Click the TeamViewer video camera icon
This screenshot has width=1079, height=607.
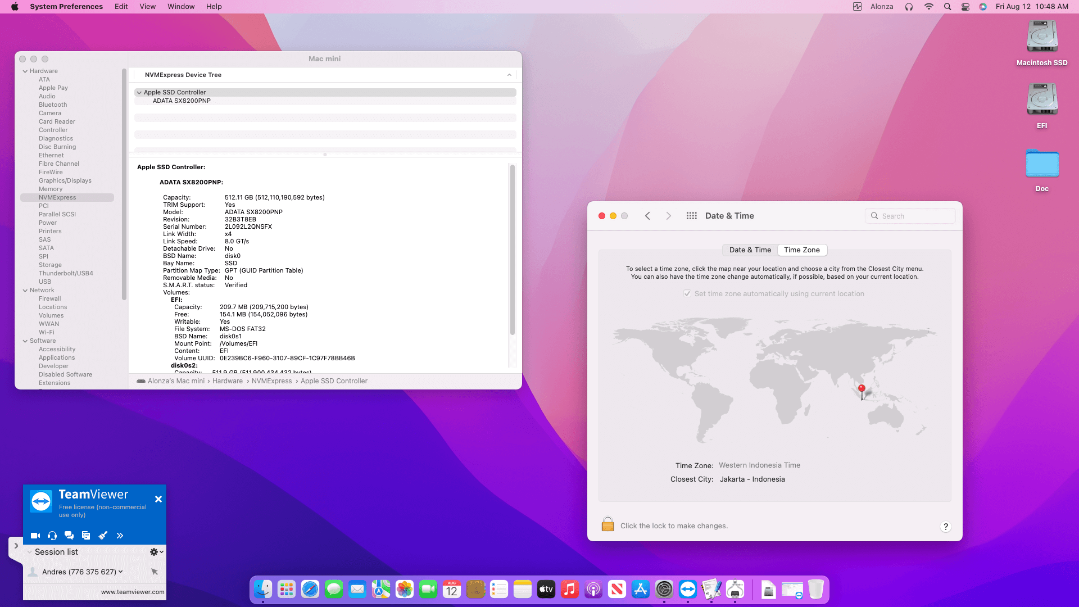[35, 536]
